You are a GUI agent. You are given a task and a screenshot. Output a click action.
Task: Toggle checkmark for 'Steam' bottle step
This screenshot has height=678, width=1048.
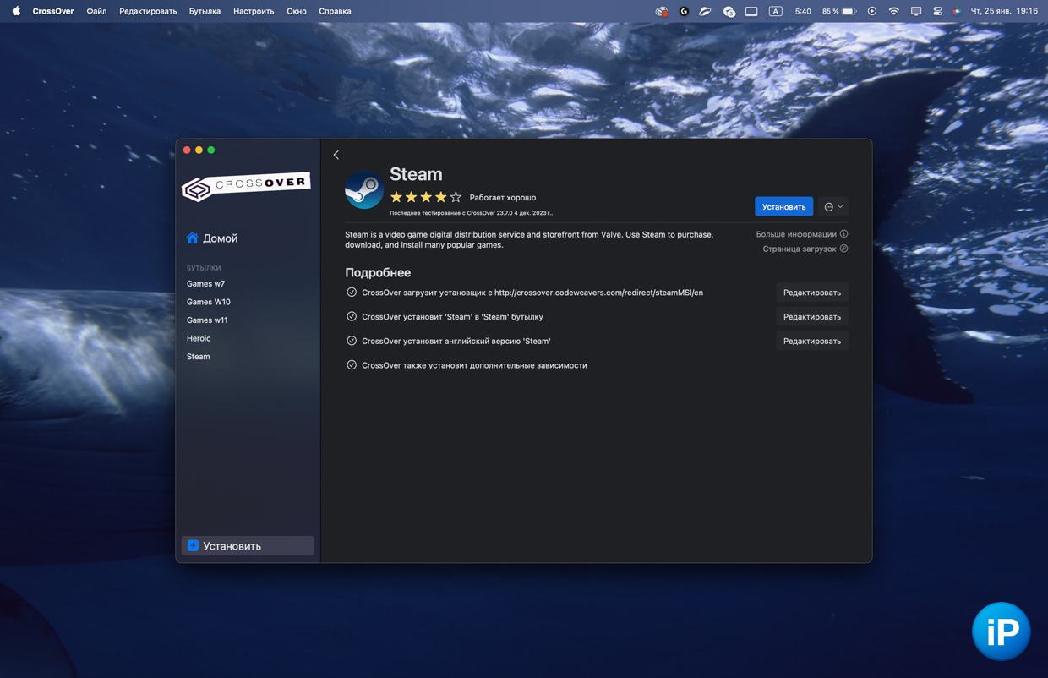pyautogui.click(x=352, y=316)
